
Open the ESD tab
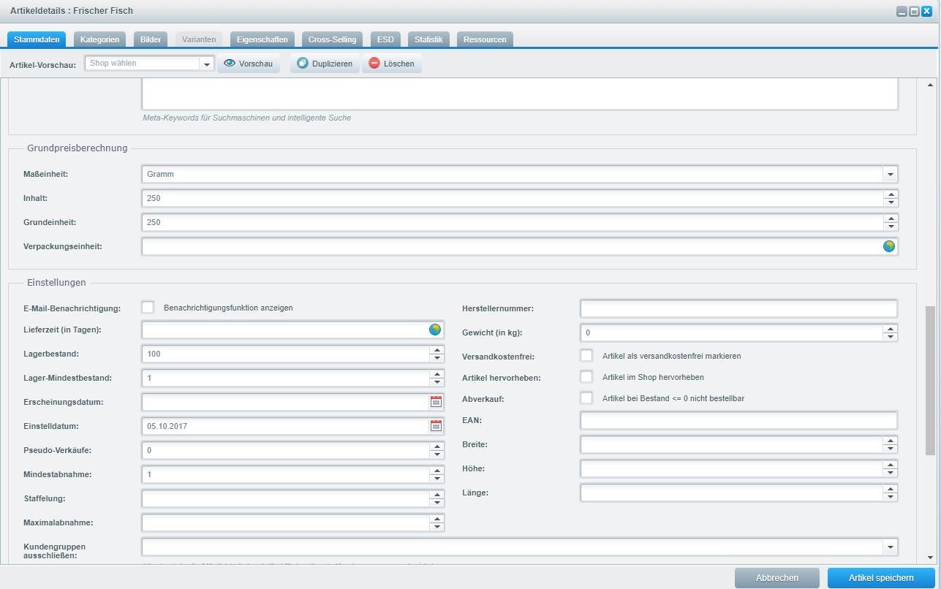click(x=385, y=39)
